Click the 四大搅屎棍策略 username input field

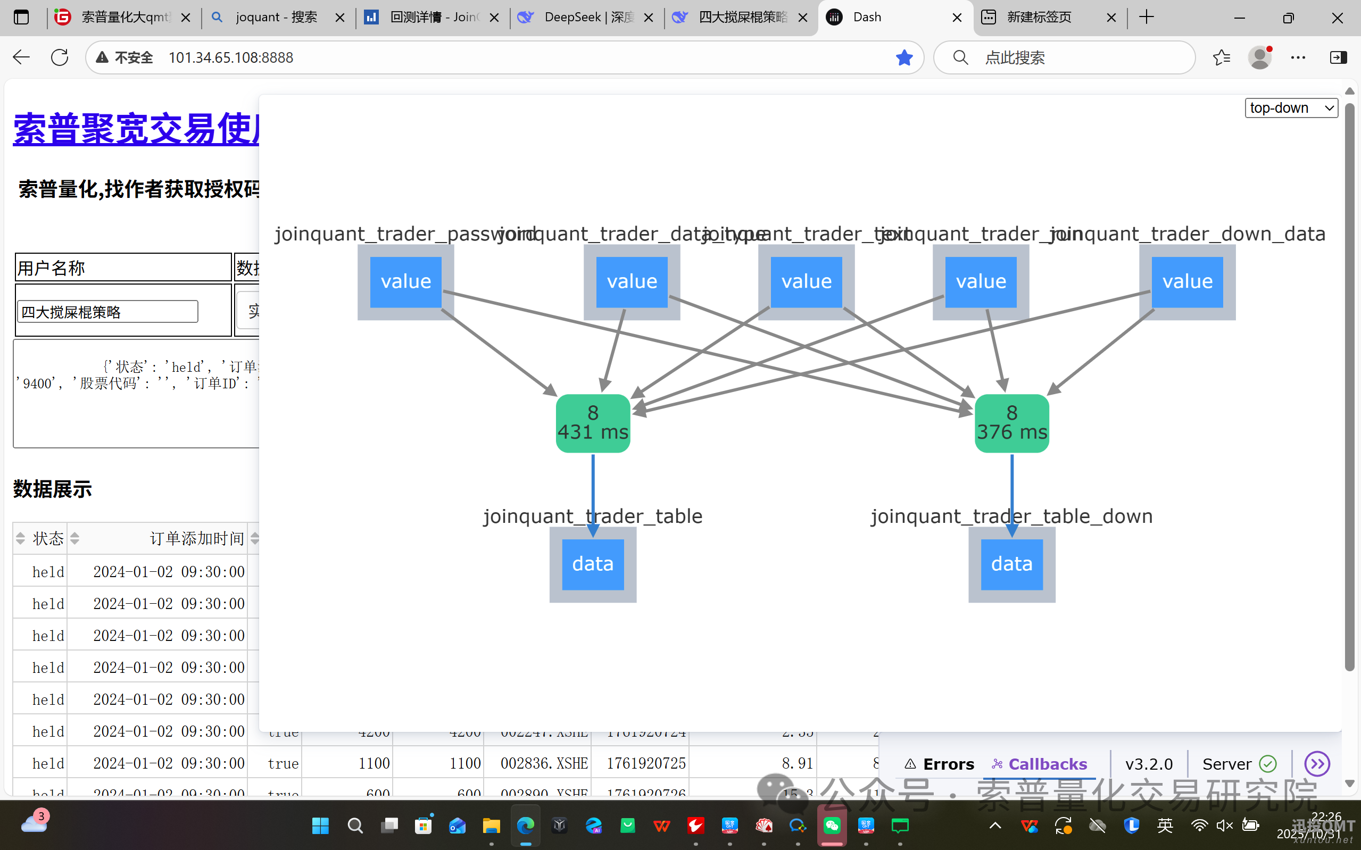pos(107,312)
